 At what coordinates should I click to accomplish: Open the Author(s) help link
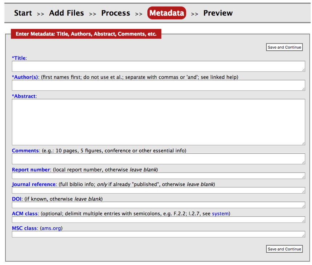click(x=24, y=77)
